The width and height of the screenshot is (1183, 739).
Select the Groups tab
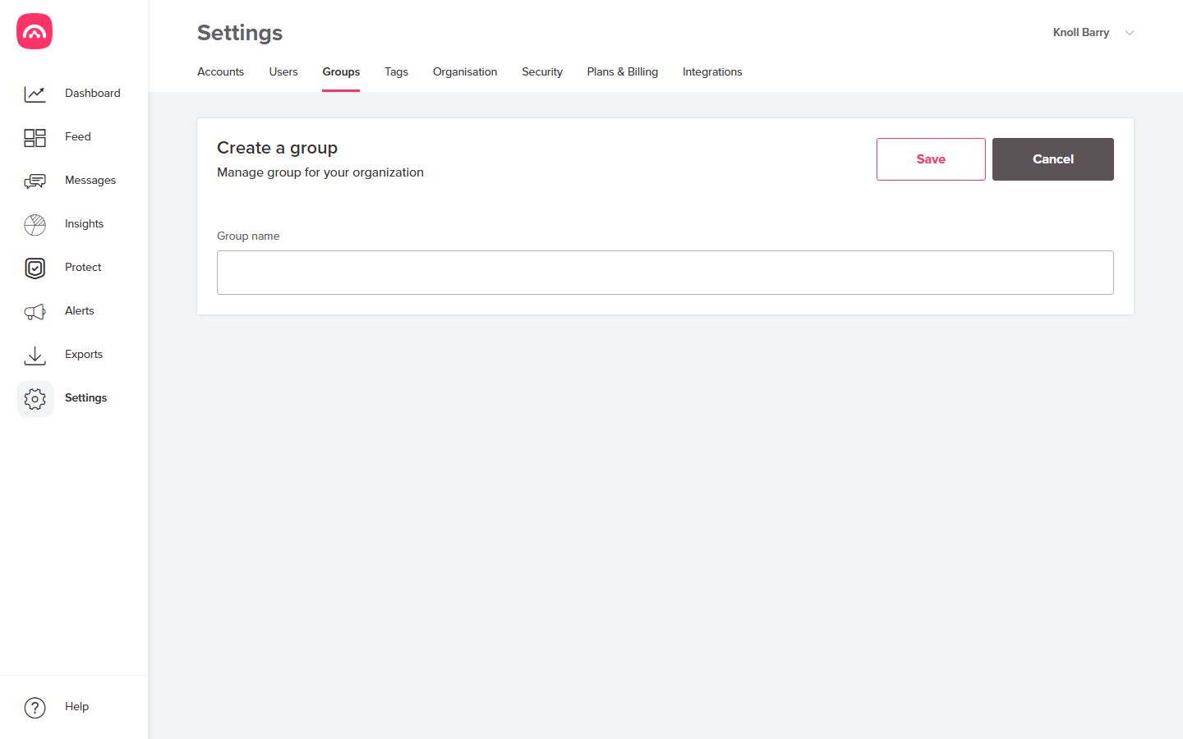(x=341, y=72)
